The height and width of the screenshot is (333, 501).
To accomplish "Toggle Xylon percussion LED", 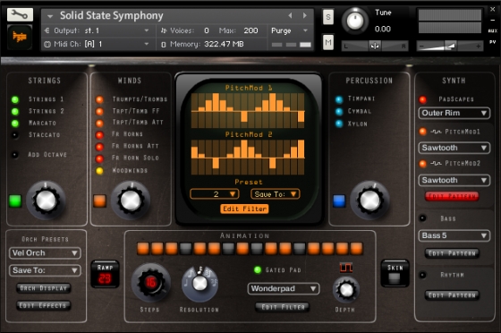I will pyautogui.click(x=339, y=124).
